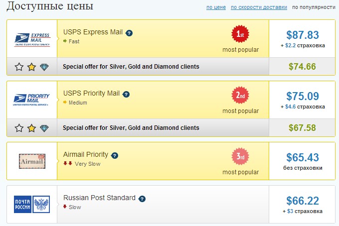Click the question mark by Airmail Priority
This screenshot has height=226, width=339.
click(115, 155)
